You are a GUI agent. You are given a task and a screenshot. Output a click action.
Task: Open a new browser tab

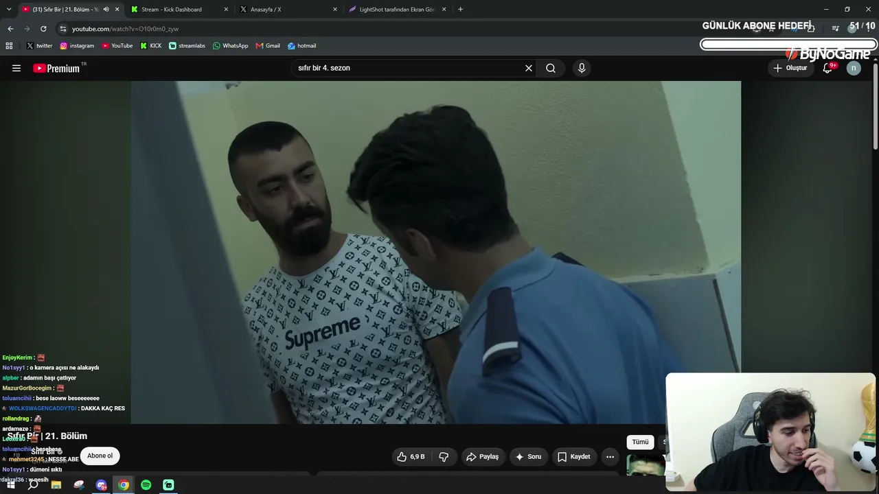coord(460,10)
